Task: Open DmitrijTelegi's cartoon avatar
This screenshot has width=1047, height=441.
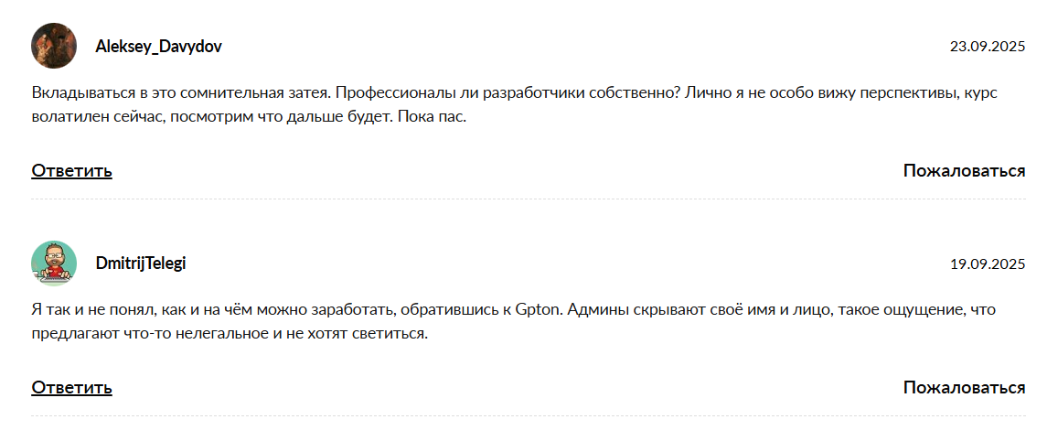Action: tap(54, 264)
